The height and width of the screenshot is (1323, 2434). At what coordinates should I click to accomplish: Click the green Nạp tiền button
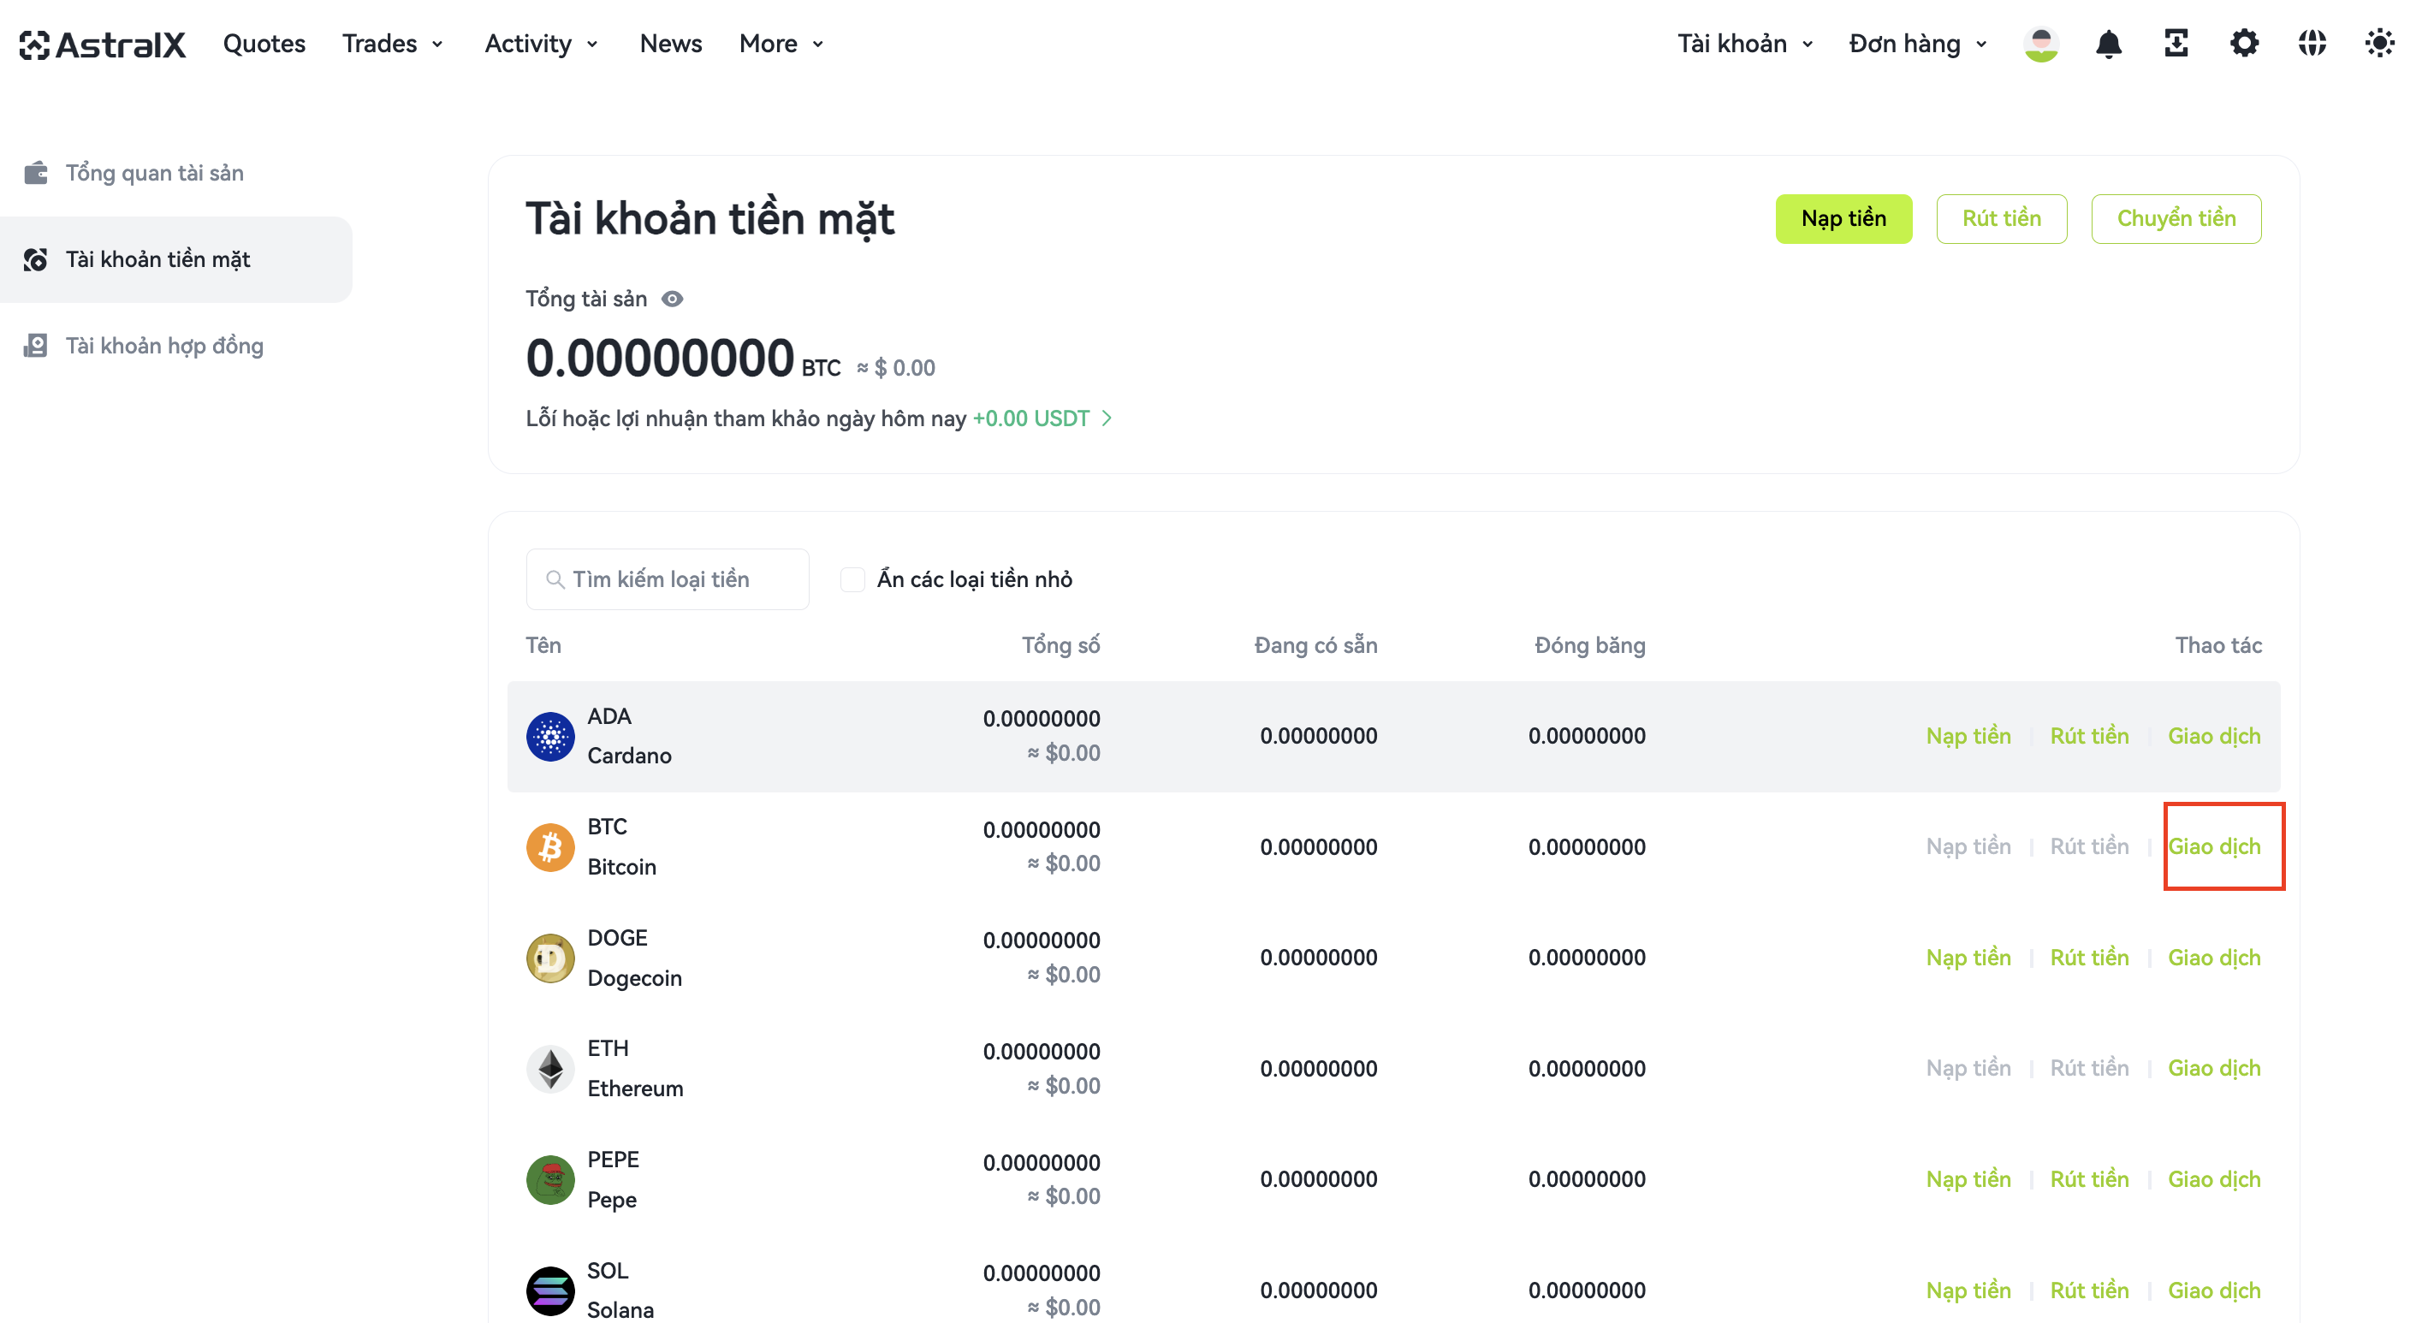tap(1843, 219)
